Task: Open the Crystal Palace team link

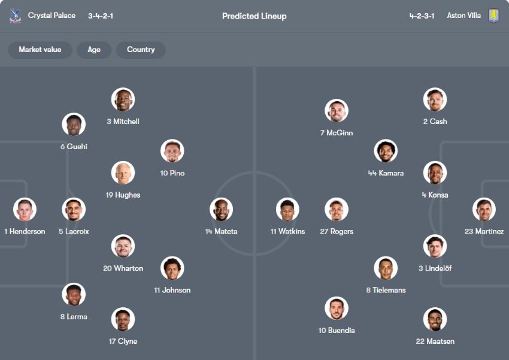Action: [x=51, y=16]
